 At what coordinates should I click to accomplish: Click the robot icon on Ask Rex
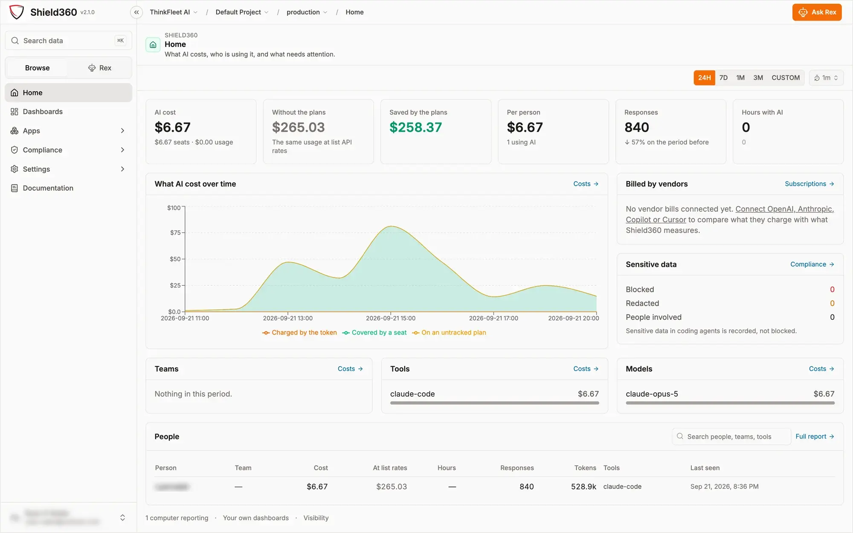point(803,12)
